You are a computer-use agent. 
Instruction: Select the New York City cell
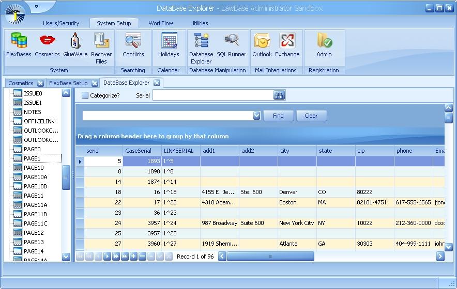pyautogui.click(x=297, y=223)
